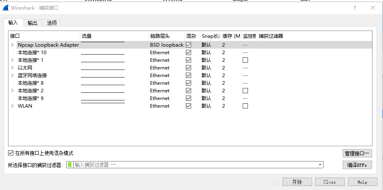Select the 蓝牙网络连接 interface name
The height and width of the screenshot is (190, 383).
[32, 76]
